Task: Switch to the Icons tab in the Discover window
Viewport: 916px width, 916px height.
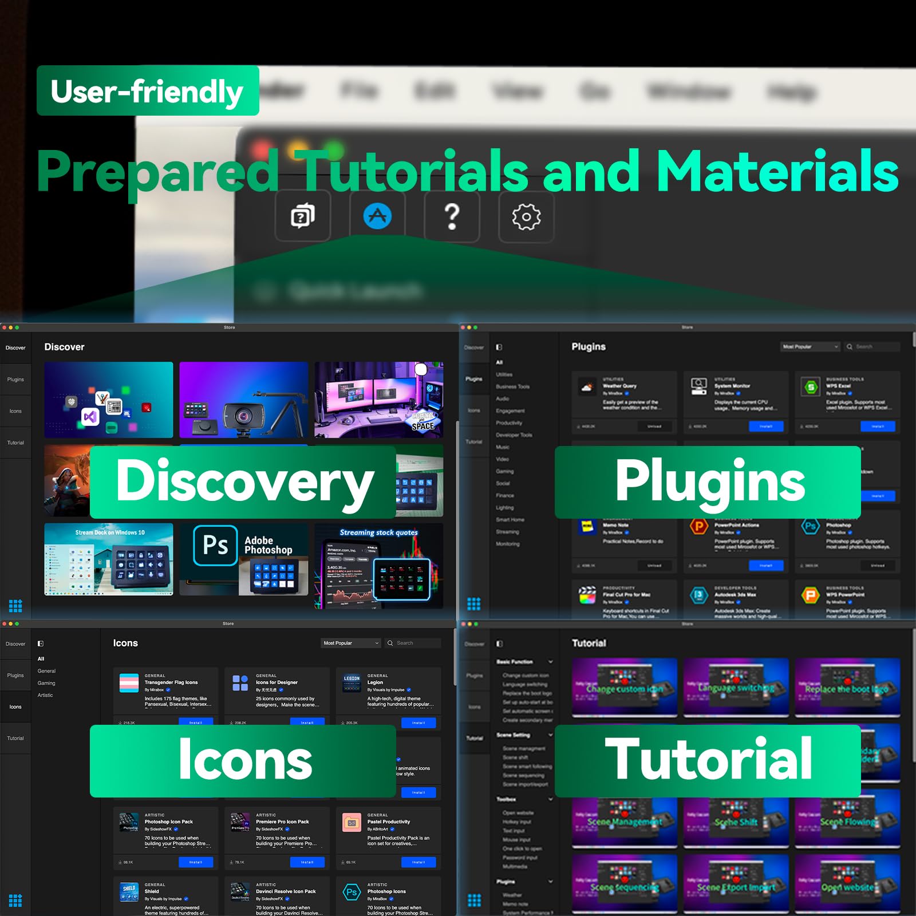Action: tap(15, 411)
